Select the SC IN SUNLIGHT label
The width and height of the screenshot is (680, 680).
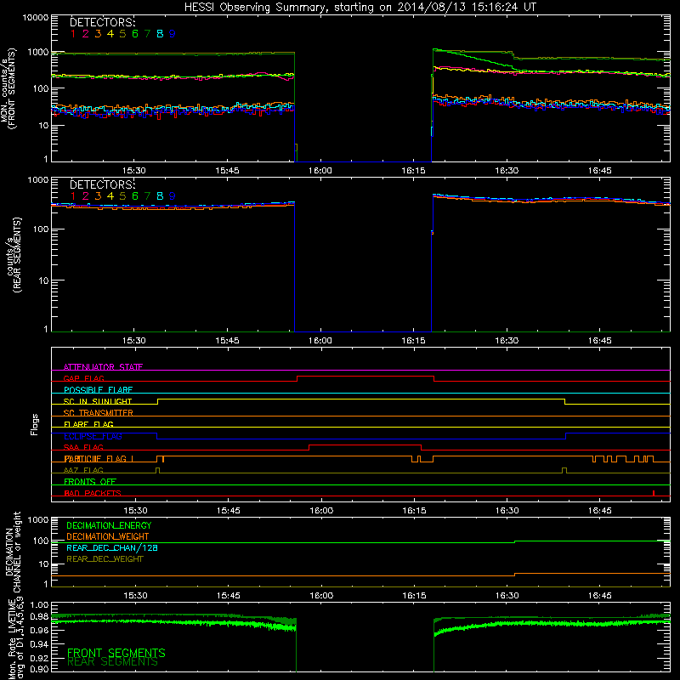(x=98, y=401)
